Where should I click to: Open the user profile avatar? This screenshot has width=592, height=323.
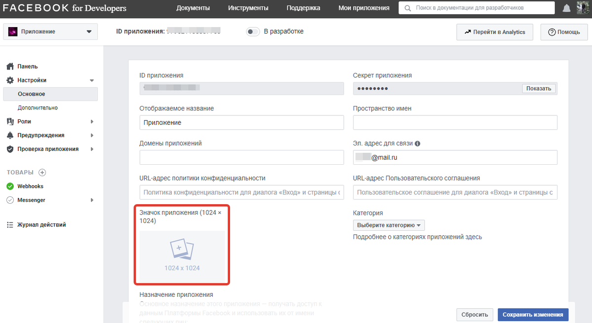click(583, 7)
